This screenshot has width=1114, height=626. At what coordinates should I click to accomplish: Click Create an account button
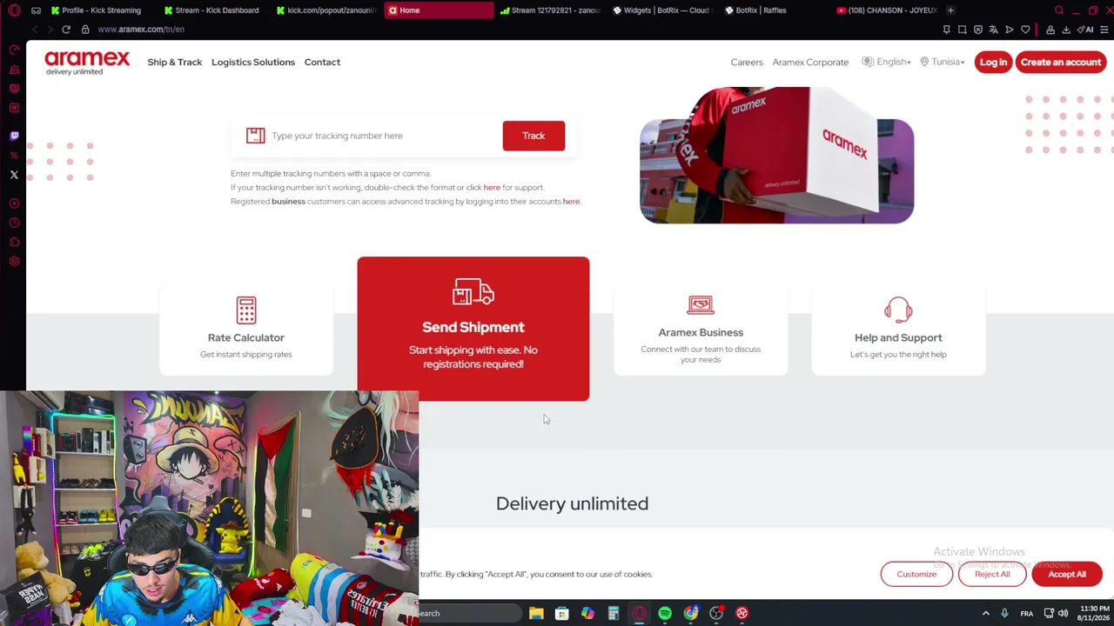point(1061,62)
